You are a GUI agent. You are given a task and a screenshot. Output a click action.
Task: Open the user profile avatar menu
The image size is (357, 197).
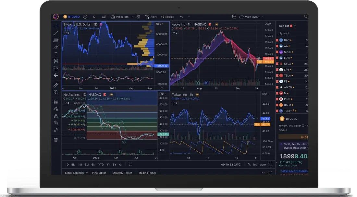tap(56, 17)
